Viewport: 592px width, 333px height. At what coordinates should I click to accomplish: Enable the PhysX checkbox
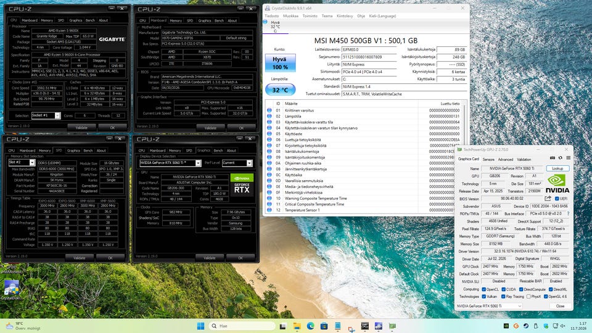pyautogui.click(x=528, y=297)
